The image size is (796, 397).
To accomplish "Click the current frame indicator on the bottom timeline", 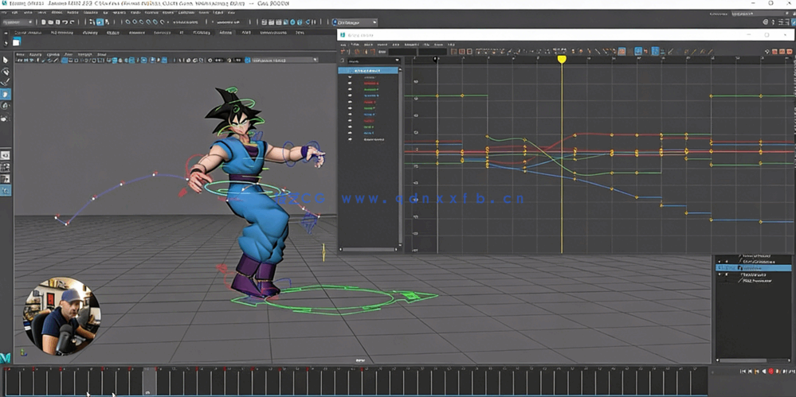I will pyautogui.click(x=147, y=381).
